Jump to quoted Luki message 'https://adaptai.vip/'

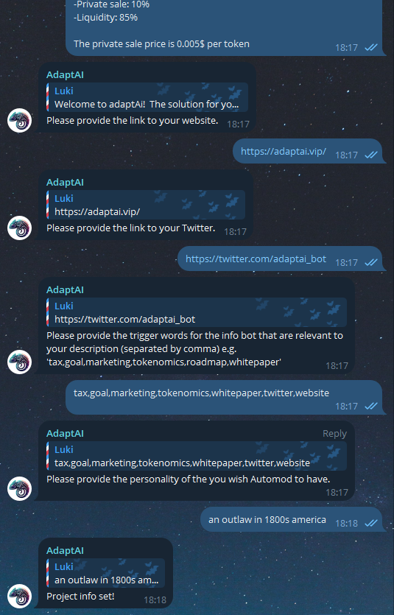pos(145,205)
